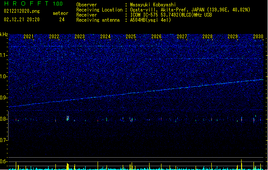The image size is (268, 170).
Task: Click the kHz axis unit label
Action: point(4,34)
